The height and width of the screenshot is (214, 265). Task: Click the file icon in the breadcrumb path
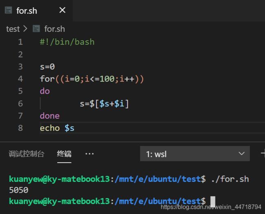click(36, 29)
